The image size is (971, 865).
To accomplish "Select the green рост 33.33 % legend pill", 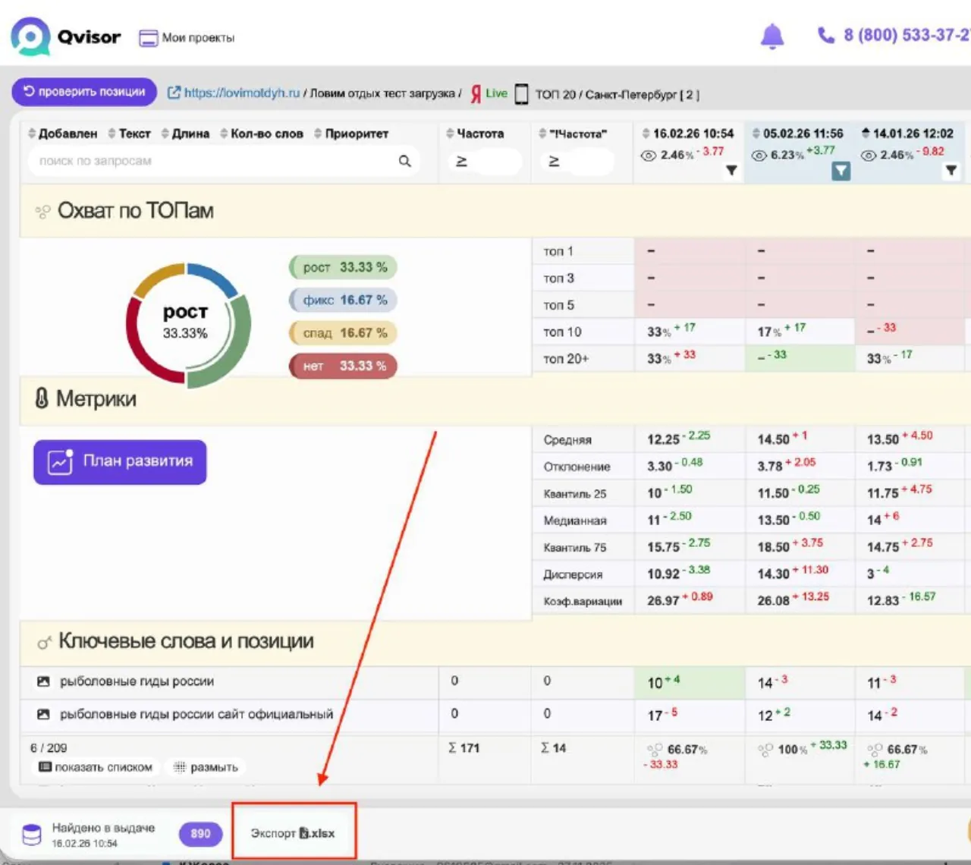I will click(344, 267).
